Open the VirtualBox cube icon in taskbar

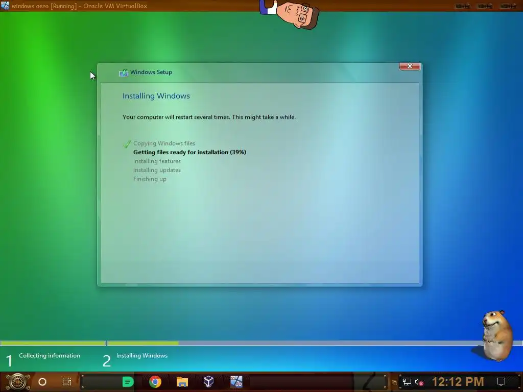coord(208,382)
